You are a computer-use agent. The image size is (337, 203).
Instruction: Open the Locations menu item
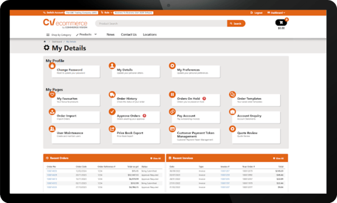(x=150, y=35)
